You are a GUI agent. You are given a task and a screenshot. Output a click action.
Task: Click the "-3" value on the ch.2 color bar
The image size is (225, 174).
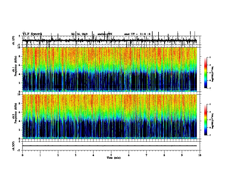pos(210,104)
